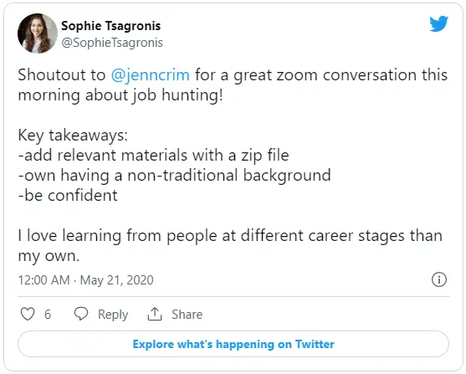Screen dimensions: 466x374
Task: Click the 'I love learning from people' sentence
Action: (x=230, y=245)
